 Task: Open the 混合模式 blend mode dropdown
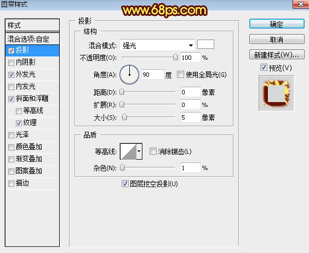point(157,46)
